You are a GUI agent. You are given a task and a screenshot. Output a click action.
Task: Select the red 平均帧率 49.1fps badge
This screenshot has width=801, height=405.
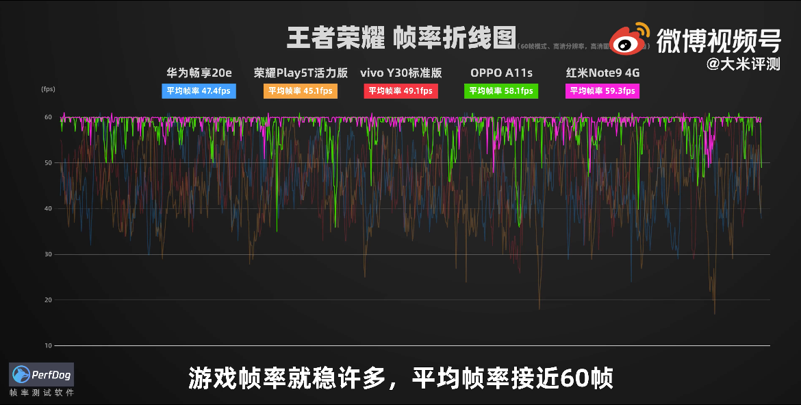tap(400, 91)
